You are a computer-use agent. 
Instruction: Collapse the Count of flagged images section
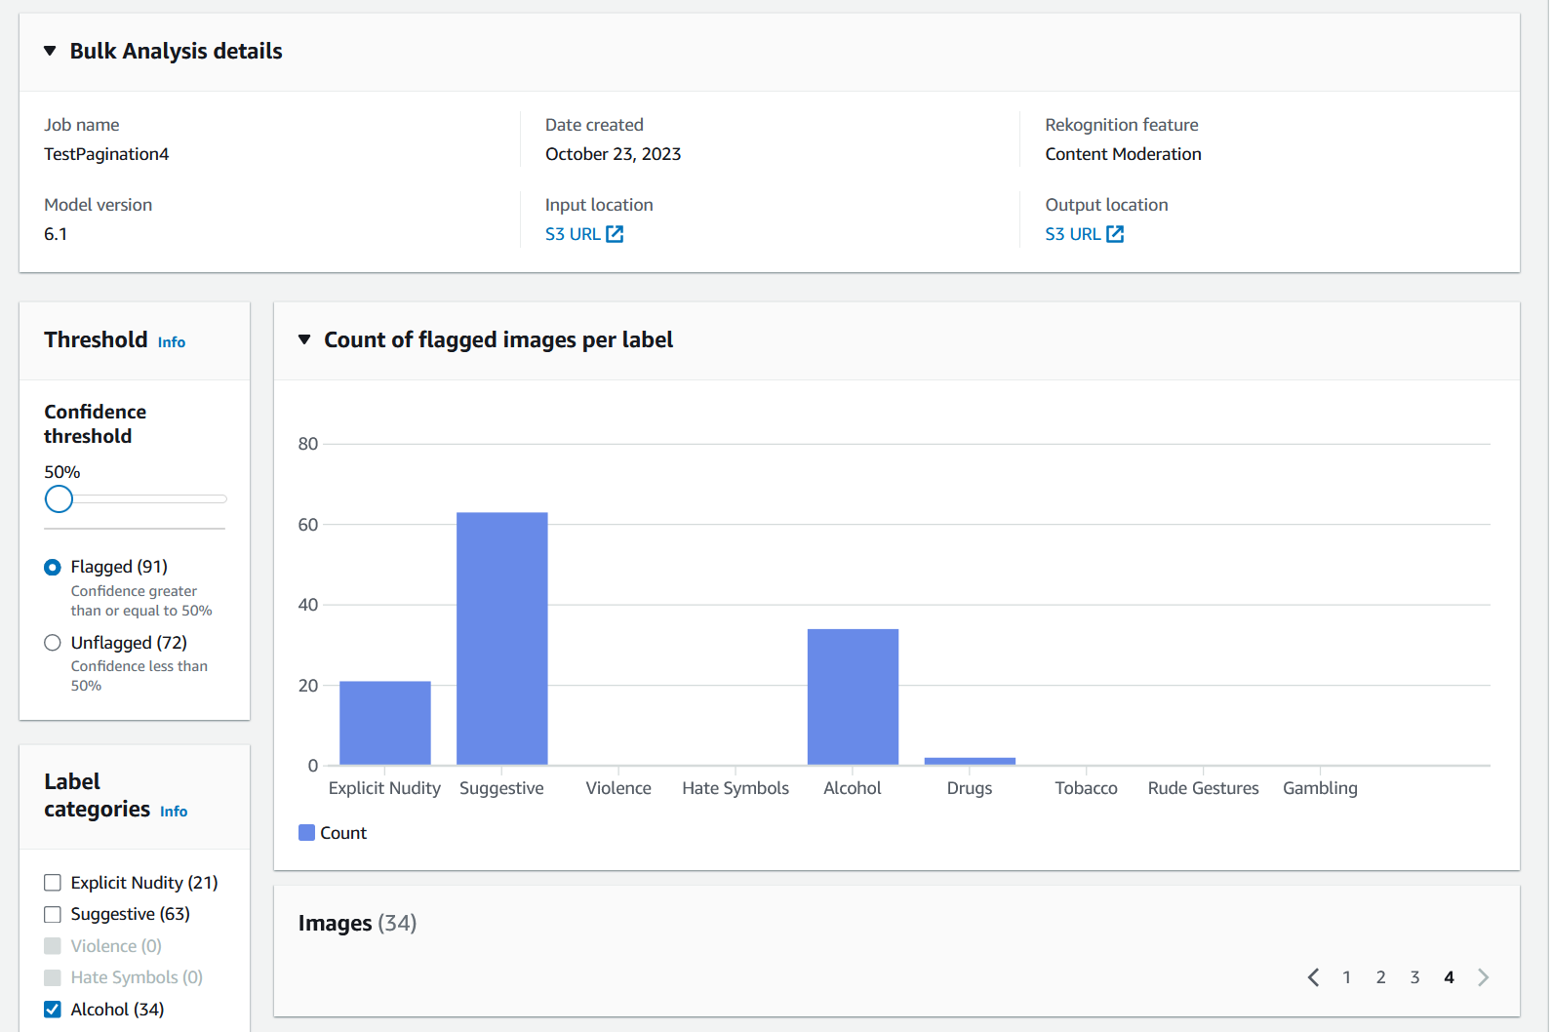coord(304,339)
